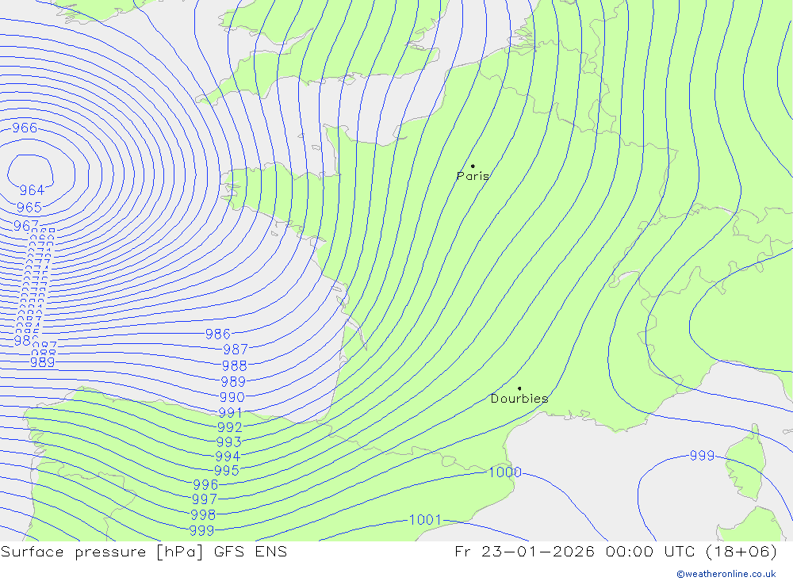Click the 996 isobar label
The width and height of the screenshot is (793, 581).
(205, 484)
